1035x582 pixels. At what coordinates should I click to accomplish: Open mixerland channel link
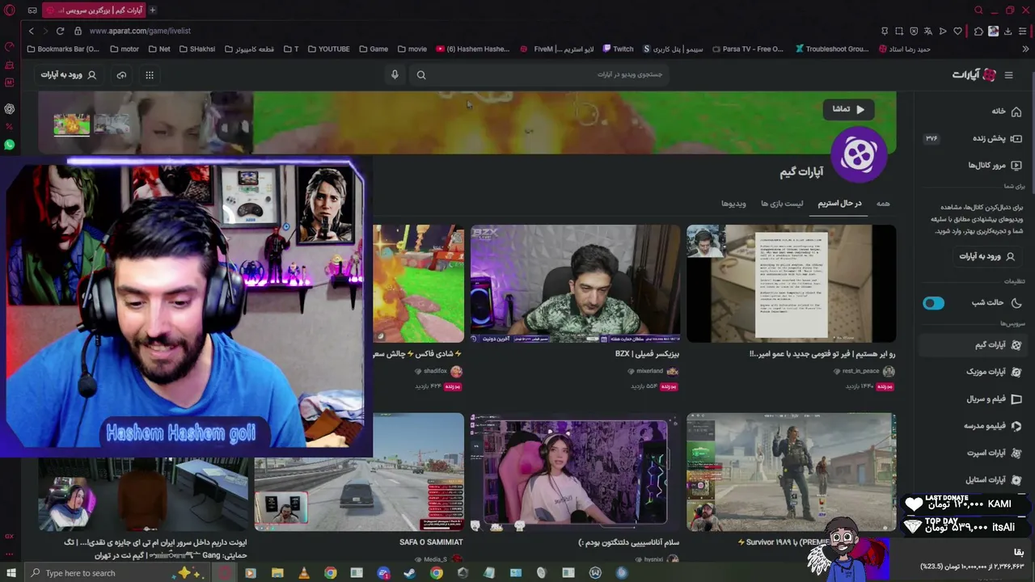click(x=649, y=371)
